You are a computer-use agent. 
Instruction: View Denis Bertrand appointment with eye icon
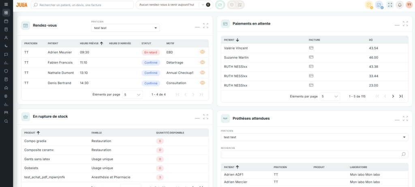pos(203,83)
